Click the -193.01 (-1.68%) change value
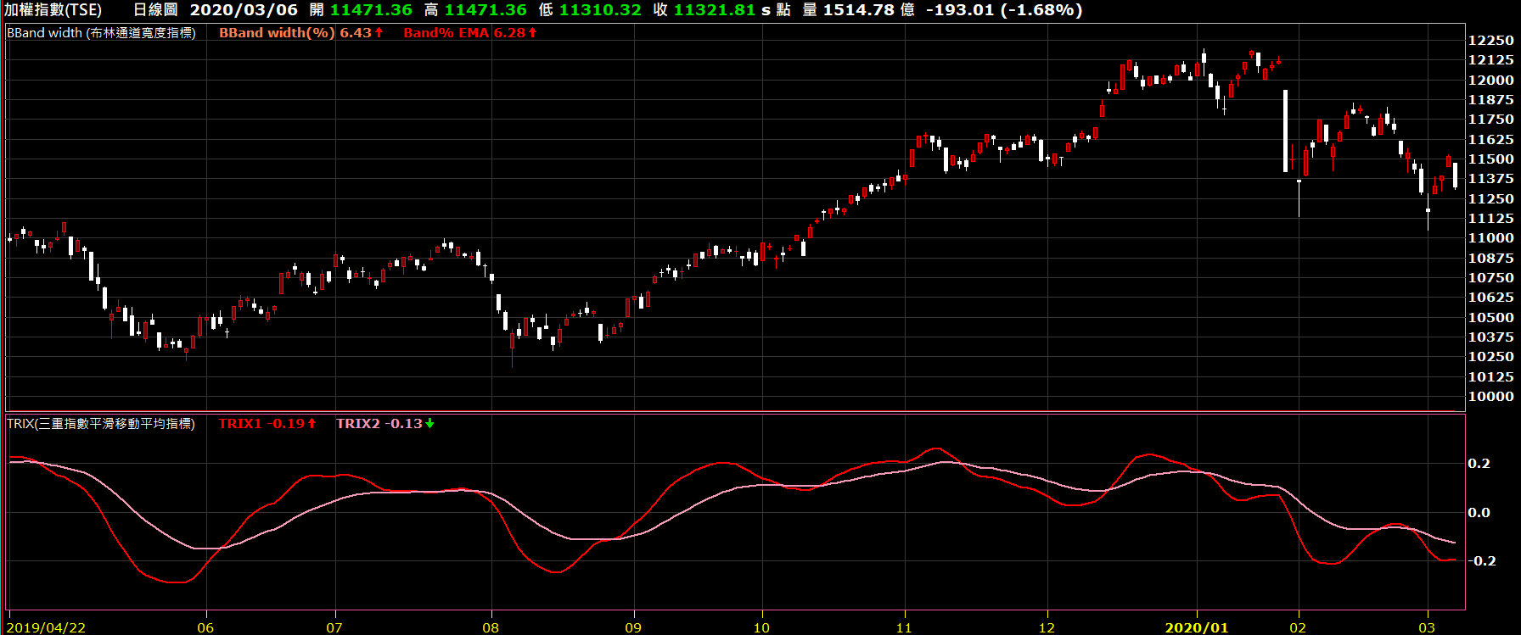Viewport: 1521px width, 635px height. coord(1003,10)
